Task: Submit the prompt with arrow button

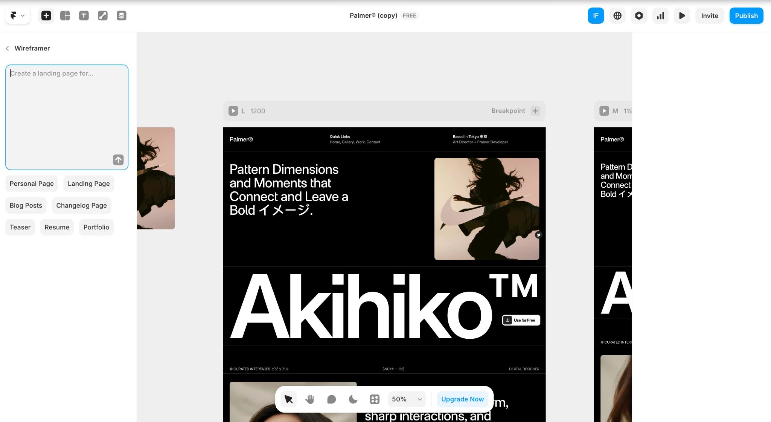Action: coord(118,160)
